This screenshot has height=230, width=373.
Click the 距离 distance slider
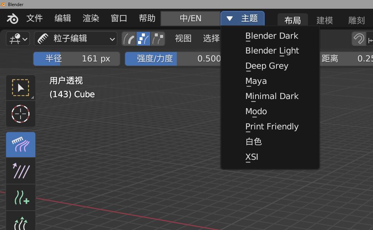click(x=346, y=59)
